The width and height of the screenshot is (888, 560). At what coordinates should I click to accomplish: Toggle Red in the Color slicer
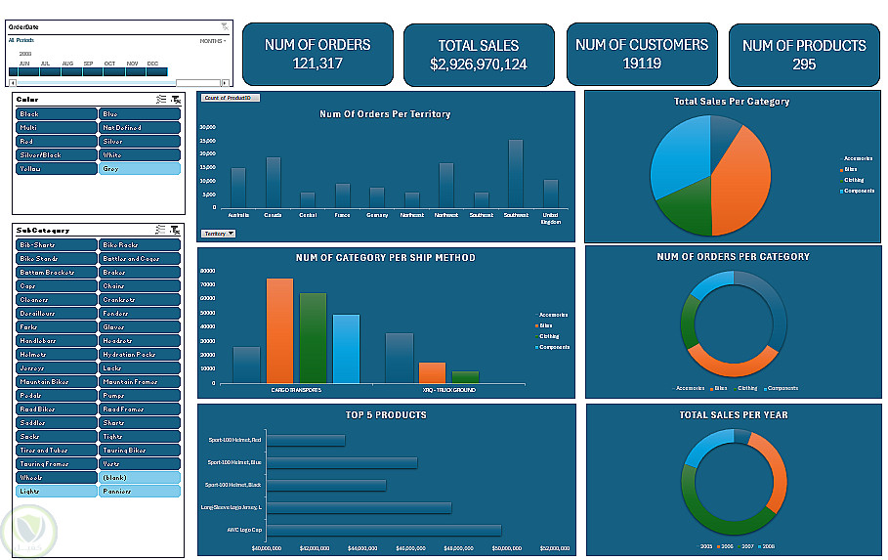pyautogui.click(x=56, y=141)
